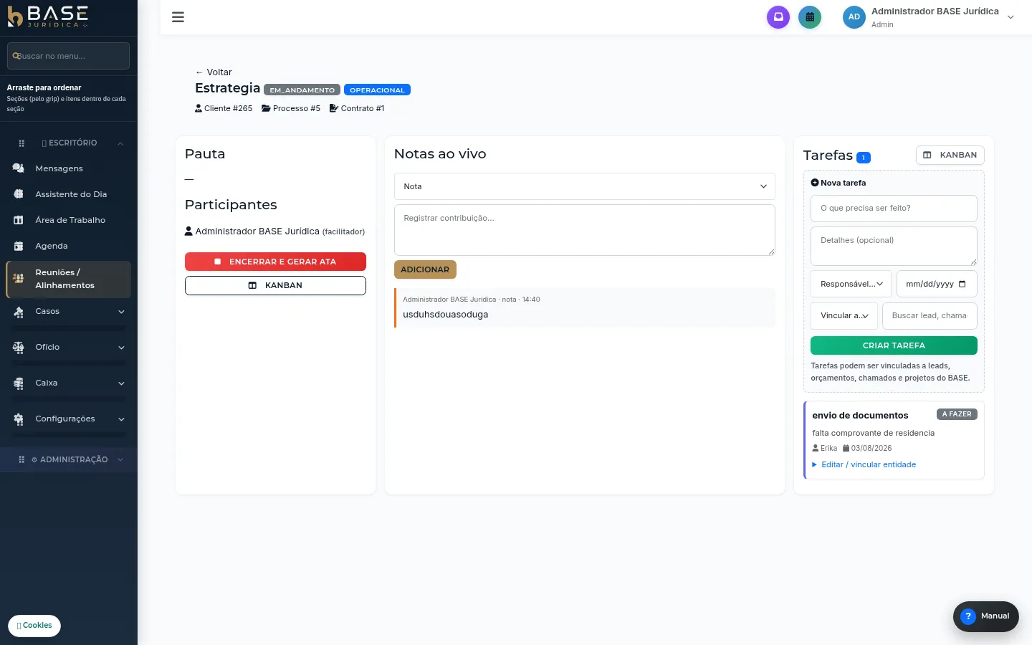The image size is (1032, 645).
Task: Open Assistente do Dia sidebar item
Action: [x=69, y=194]
